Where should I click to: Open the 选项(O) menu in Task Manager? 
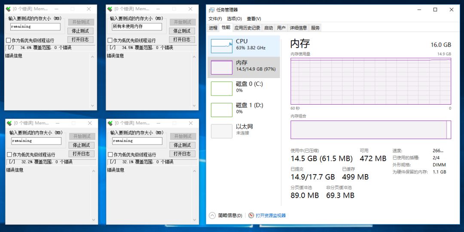(235, 18)
